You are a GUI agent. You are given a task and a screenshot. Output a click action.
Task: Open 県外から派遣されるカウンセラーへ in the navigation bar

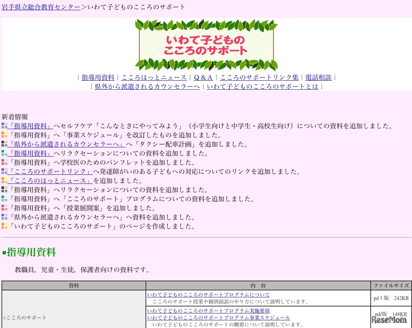pos(147,86)
